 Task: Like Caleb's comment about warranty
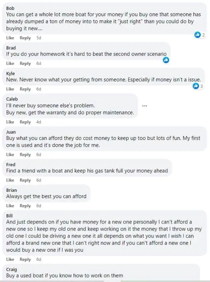click(10, 122)
